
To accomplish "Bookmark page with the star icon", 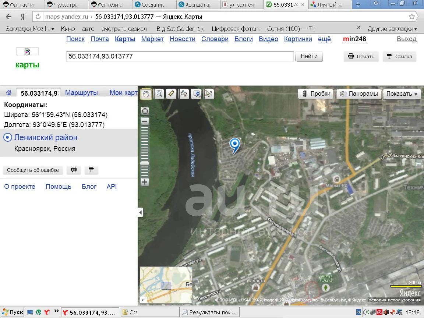I will pos(411,17).
